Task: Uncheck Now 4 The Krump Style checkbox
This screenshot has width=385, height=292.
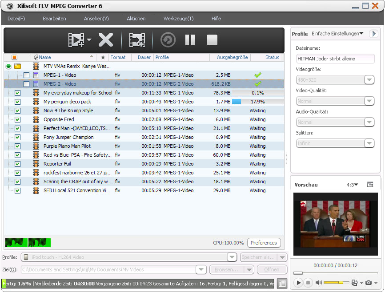Action: pos(17,110)
